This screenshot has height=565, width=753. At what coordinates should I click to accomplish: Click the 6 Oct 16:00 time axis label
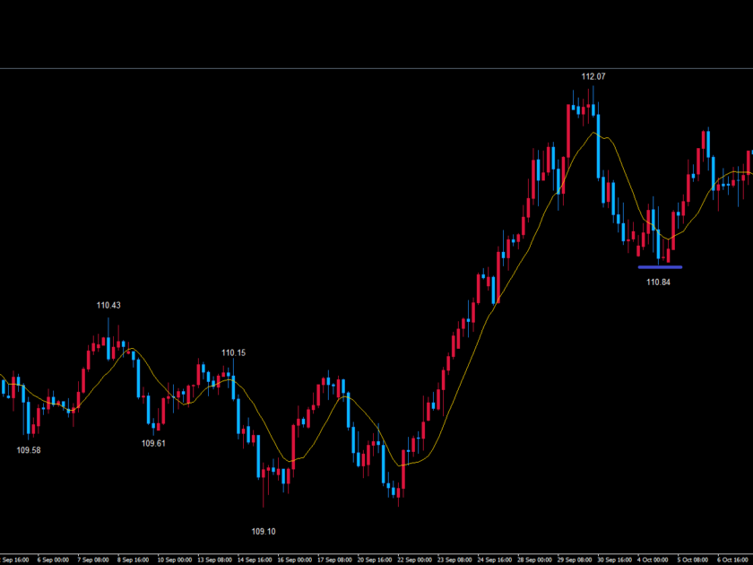coord(734,559)
